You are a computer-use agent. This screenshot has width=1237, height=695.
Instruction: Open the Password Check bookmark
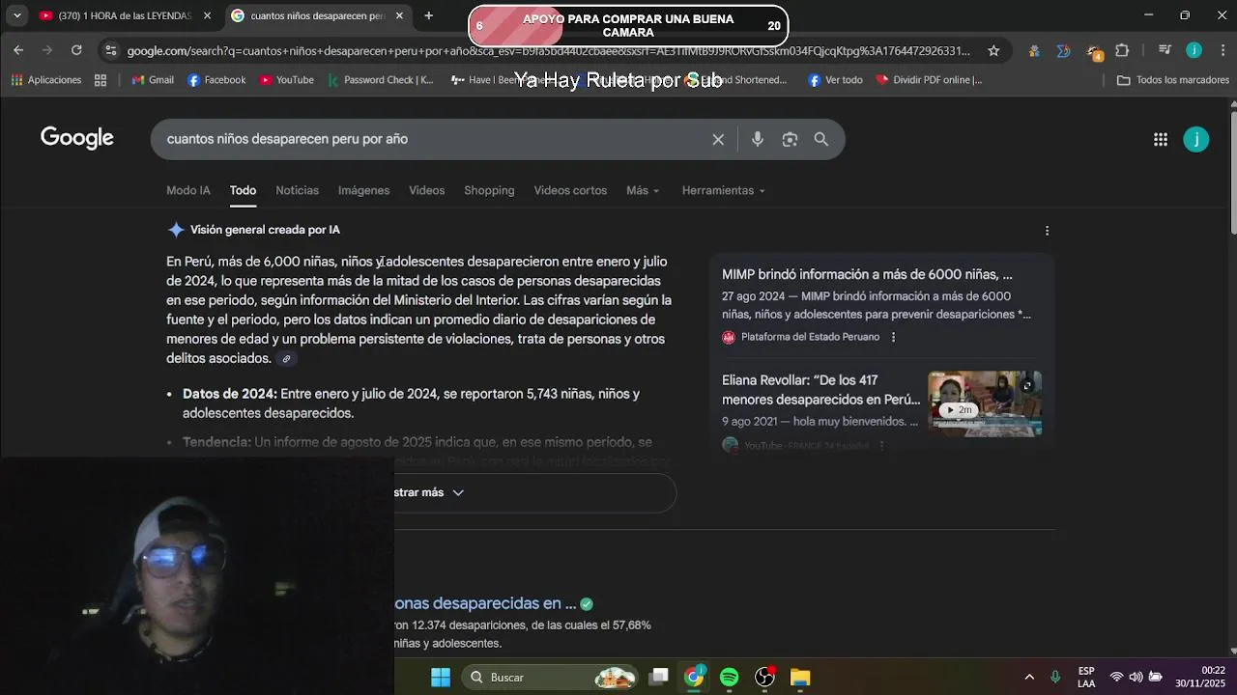pyautogui.click(x=380, y=80)
